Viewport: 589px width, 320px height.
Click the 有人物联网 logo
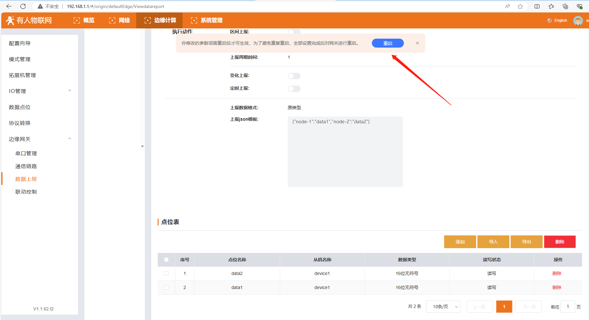click(x=29, y=20)
